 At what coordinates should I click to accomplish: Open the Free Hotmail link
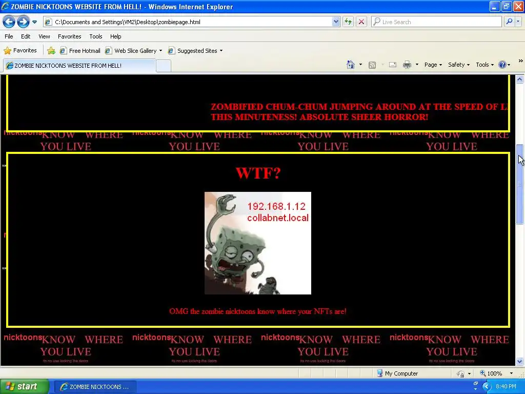80,51
